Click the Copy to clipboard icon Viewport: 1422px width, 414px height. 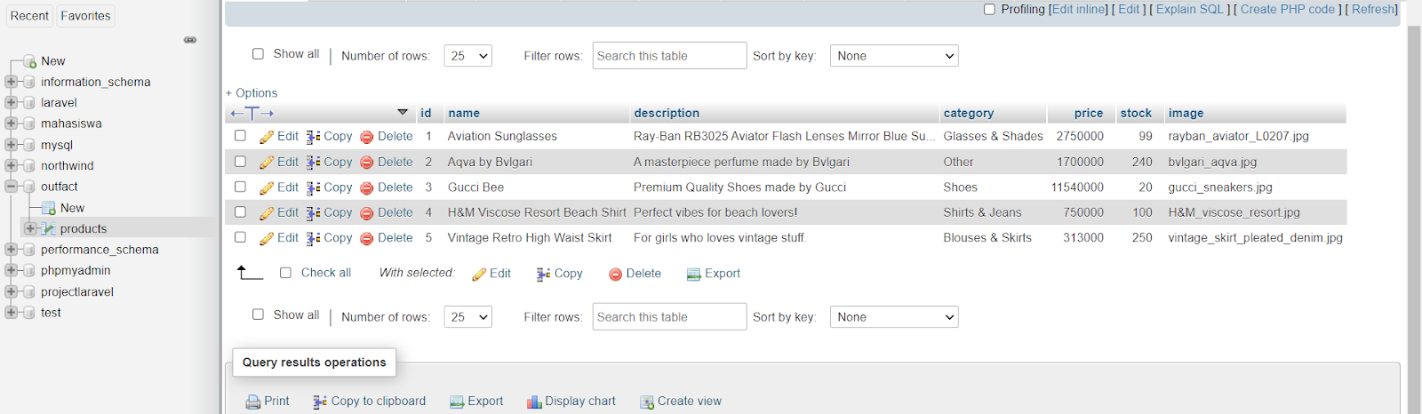(320, 402)
